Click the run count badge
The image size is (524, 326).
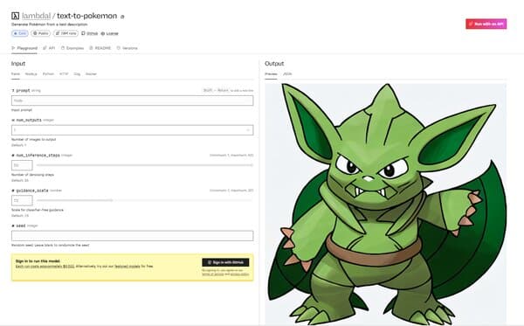65,33
